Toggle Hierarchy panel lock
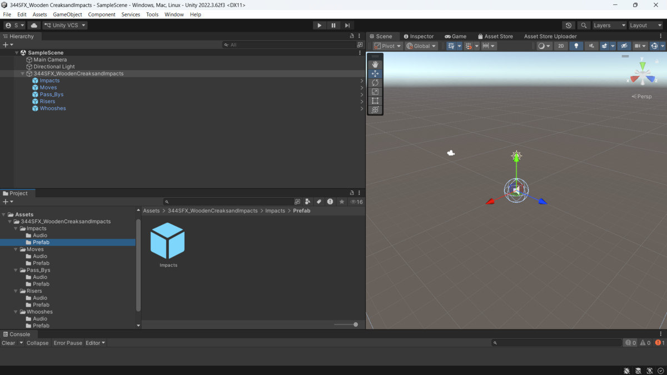 [352, 36]
